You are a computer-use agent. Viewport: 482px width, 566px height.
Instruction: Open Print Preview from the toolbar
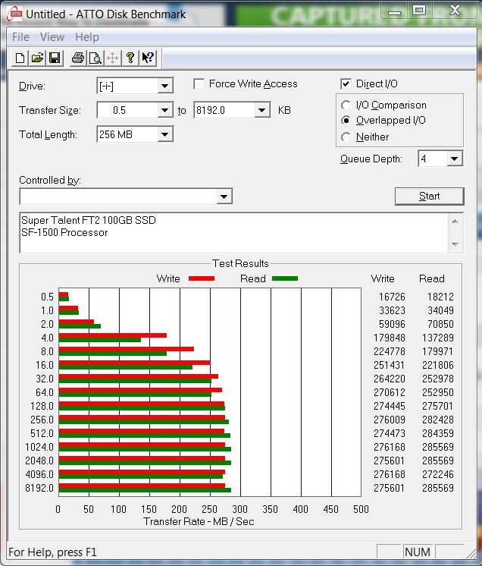pyautogui.click(x=95, y=58)
